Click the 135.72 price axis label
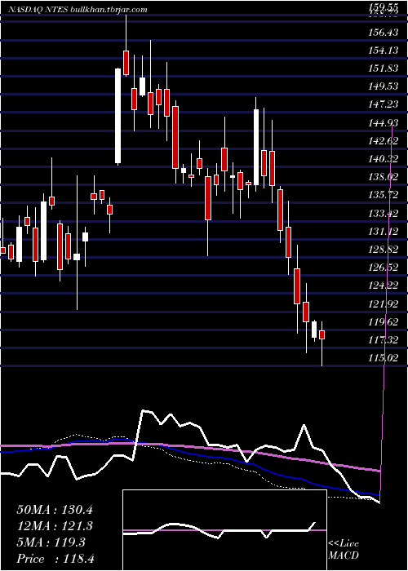408x571 pixels. [384, 196]
